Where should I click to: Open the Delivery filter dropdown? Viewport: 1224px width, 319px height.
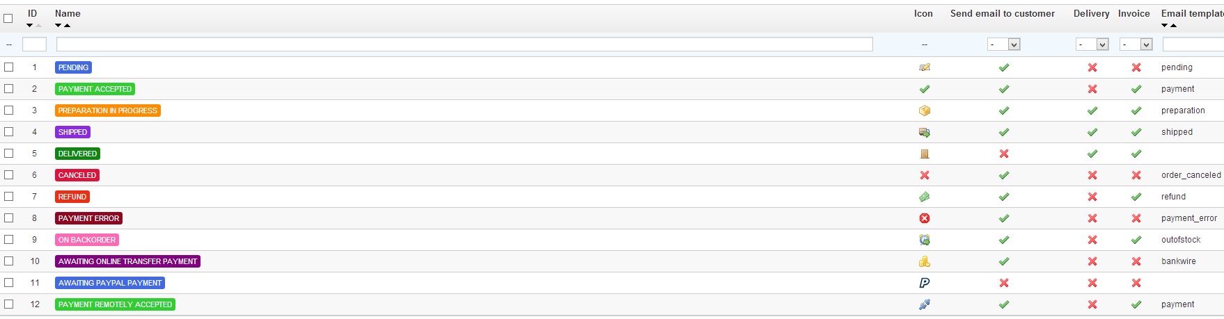click(1092, 44)
